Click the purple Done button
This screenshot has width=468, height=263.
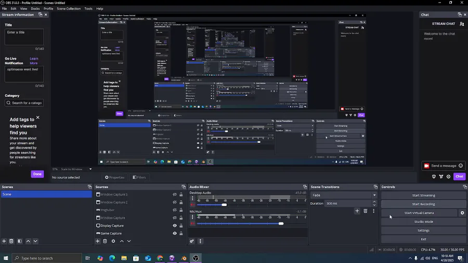[37, 174]
